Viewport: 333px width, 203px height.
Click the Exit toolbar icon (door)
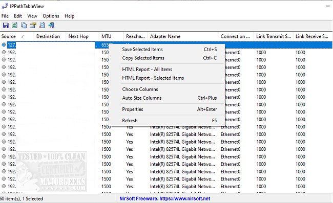[51, 25]
